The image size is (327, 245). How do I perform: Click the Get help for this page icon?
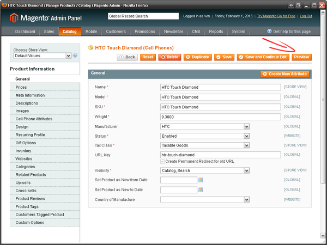[269, 31]
